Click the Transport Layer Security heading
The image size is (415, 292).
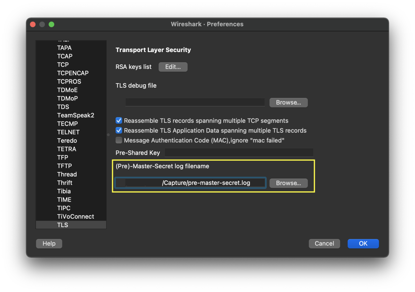point(153,50)
